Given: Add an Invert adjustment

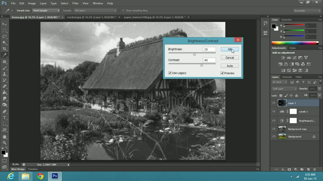Looking at the screenshot, I should [x=283, y=71].
